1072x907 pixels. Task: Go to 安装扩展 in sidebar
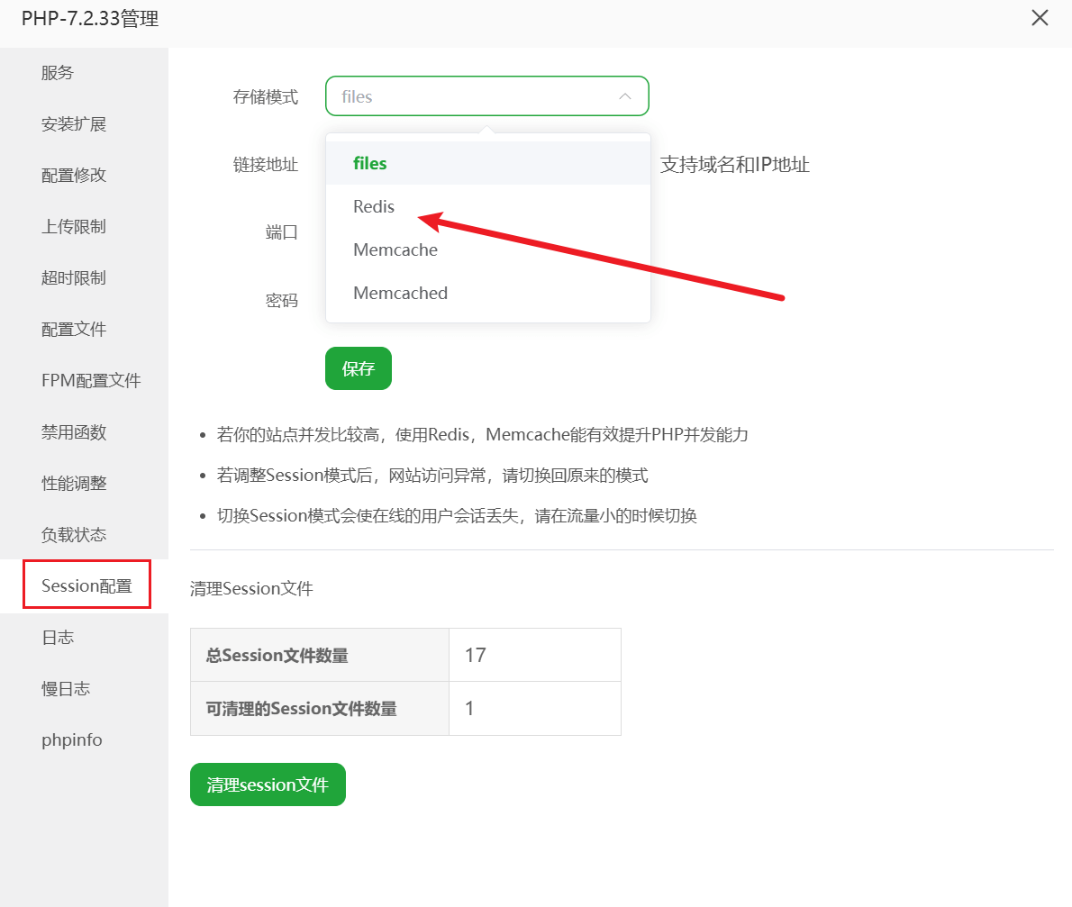click(74, 124)
